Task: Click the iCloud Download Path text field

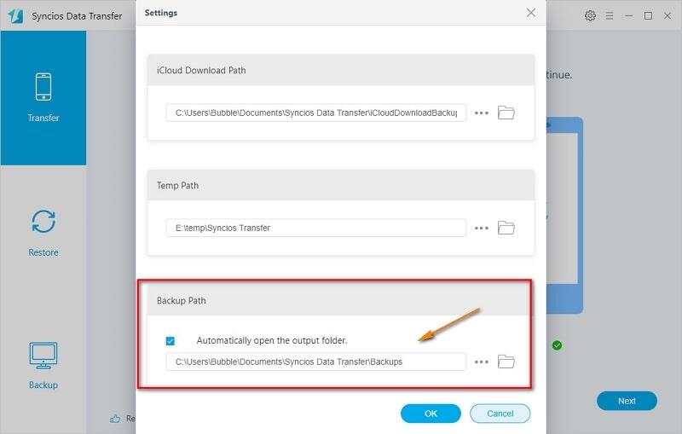Action: [315, 113]
